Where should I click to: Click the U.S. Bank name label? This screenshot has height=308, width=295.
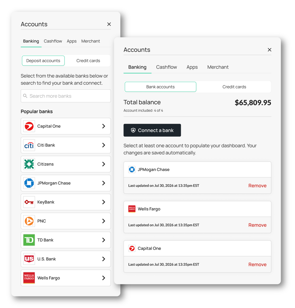(x=46, y=259)
